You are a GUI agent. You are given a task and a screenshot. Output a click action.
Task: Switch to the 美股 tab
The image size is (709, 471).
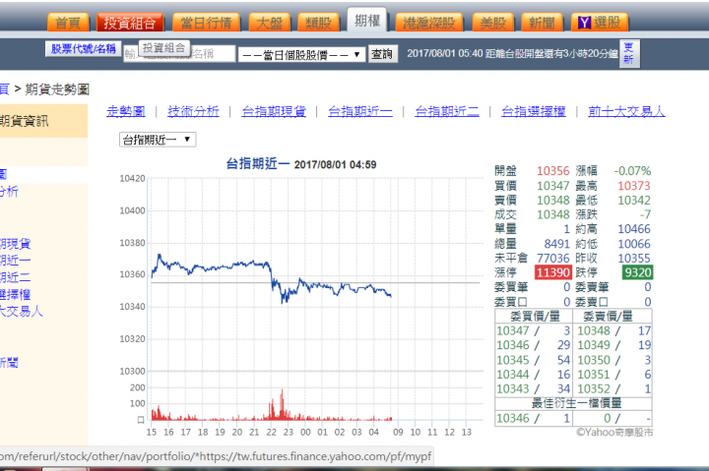493,23
